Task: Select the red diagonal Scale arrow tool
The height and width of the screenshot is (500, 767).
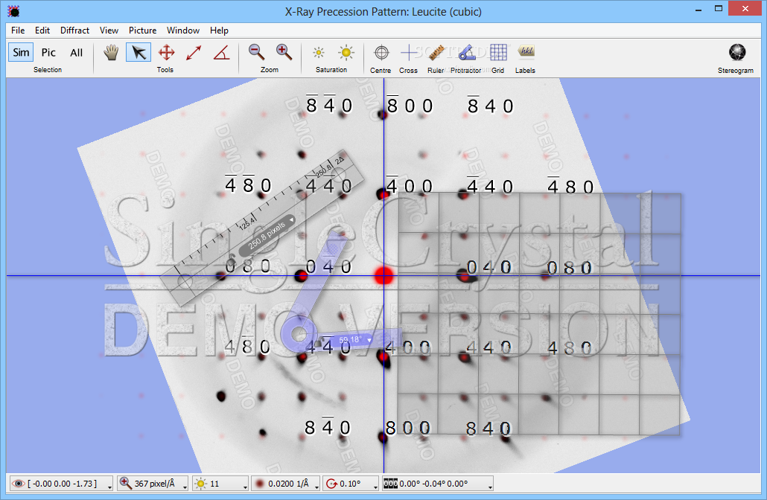Action: (194, 52)
